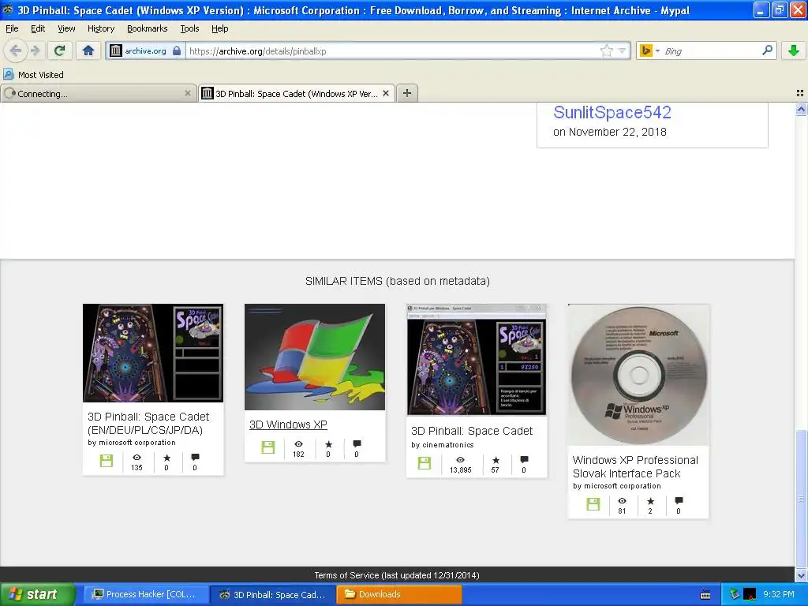Viewport: 808px width, 606px height.
Task: Close the 3D Pinball tab
Action: 385,93
